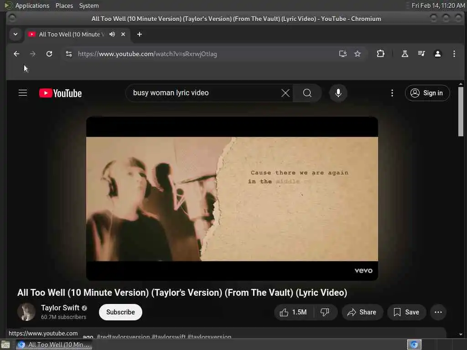Open window menu icon in title bar
467x350 pixels.
[x=12, y=18]
